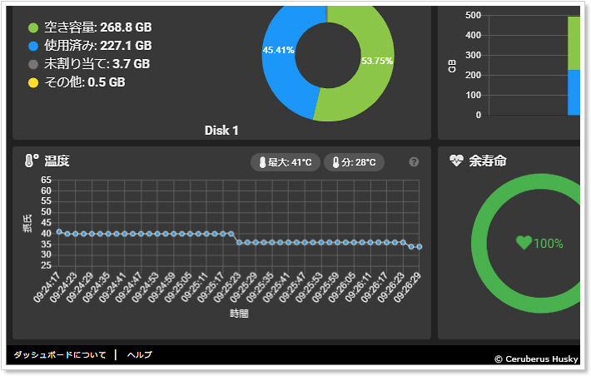Click the 65 value on temperature axis
Screen dimensions: 591x376
point(46,180)
